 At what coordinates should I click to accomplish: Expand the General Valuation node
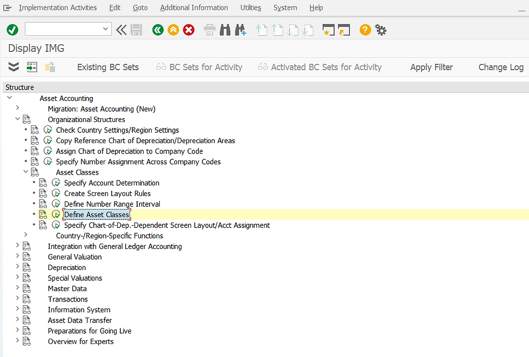[17, 256]
